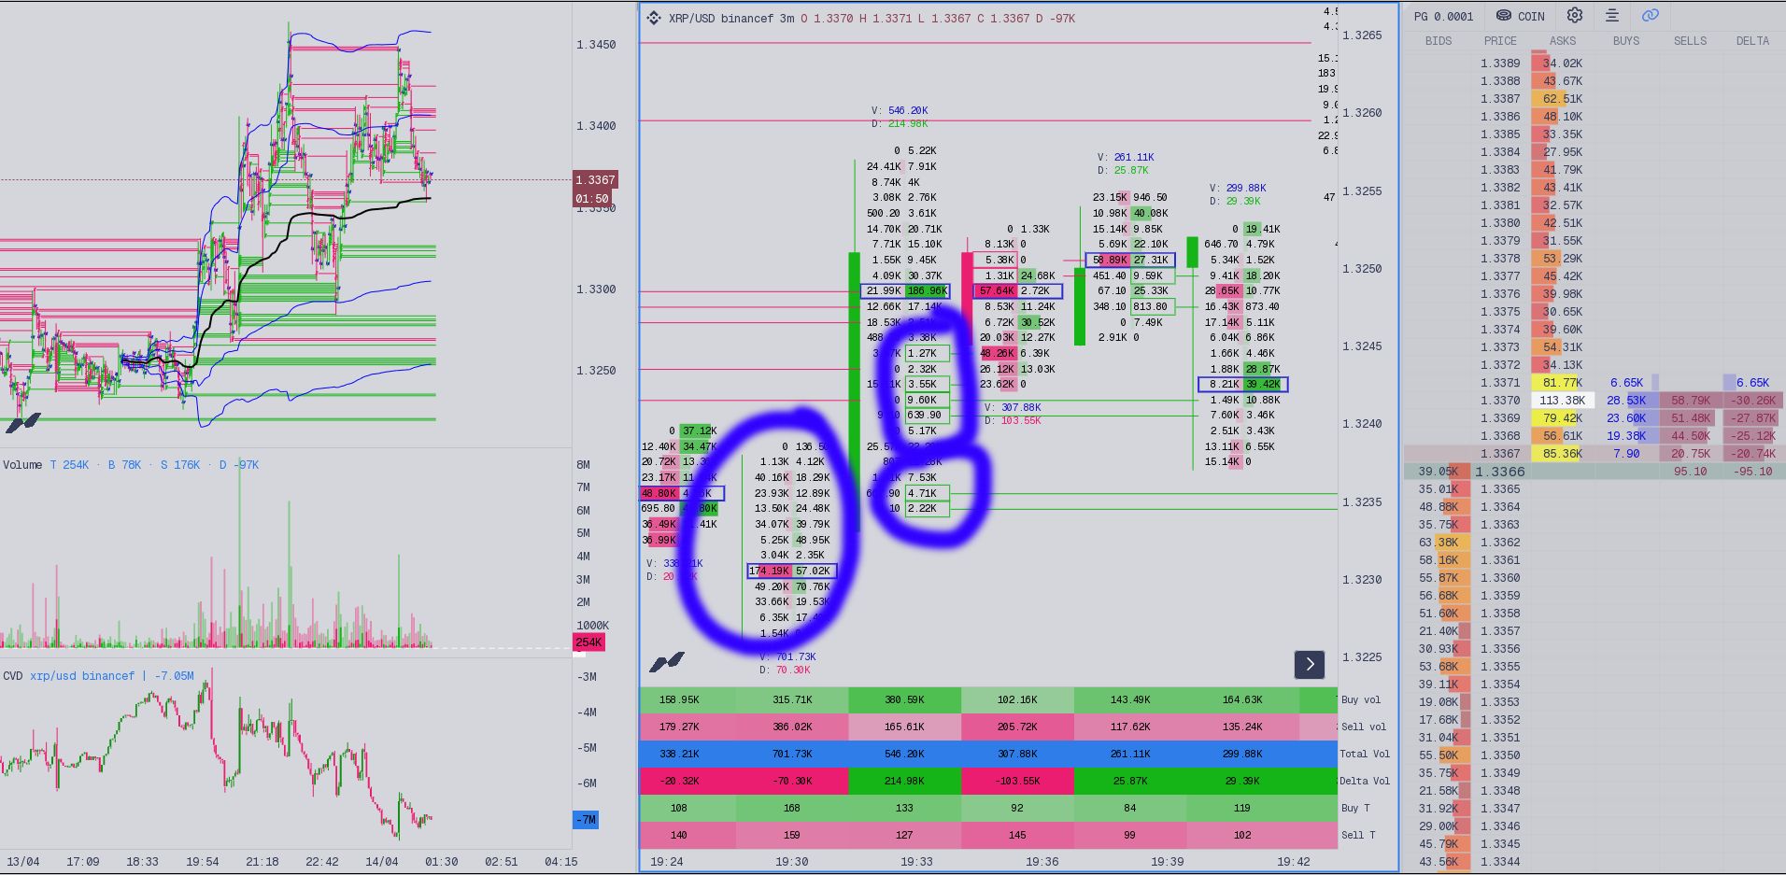Select the DELTA column header
Viewport: 1786px width, 875px height.
click(x=1752, y=41)
